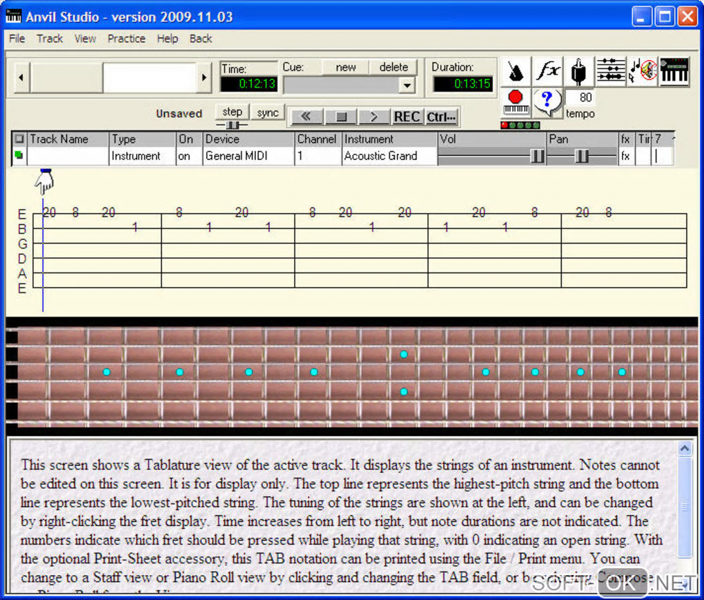704x600 pixels.
Task: Click the Instrument column header
Action: click(x=389, y=139)
